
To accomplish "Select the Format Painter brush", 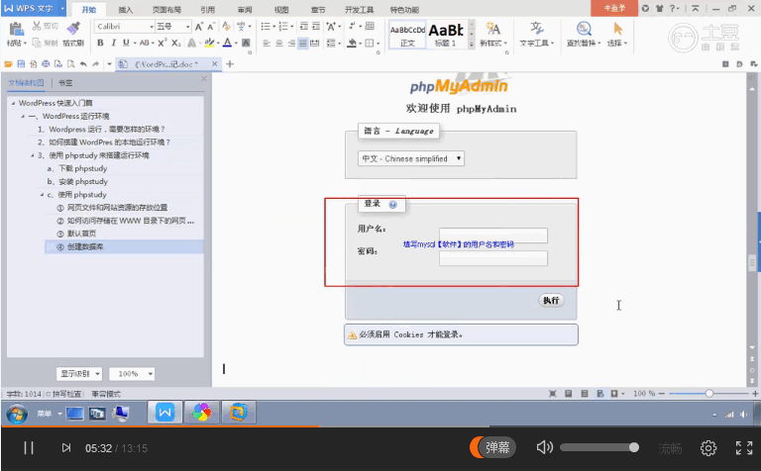I will 73,28.
